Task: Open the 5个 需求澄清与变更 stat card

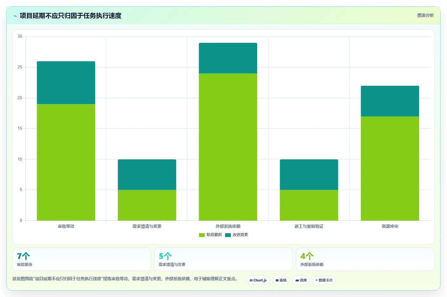Action: (223, 259)
